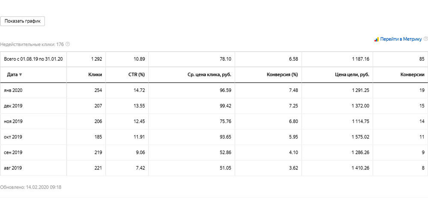Sort by CTR (%) column header
The image size is (428, 198).
pos(136,75)
